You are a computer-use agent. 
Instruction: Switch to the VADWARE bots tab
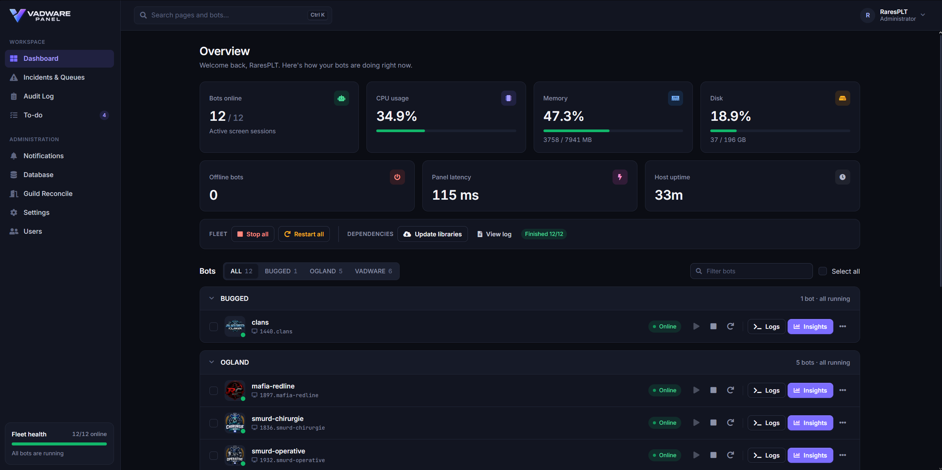[x=373, y=271]
